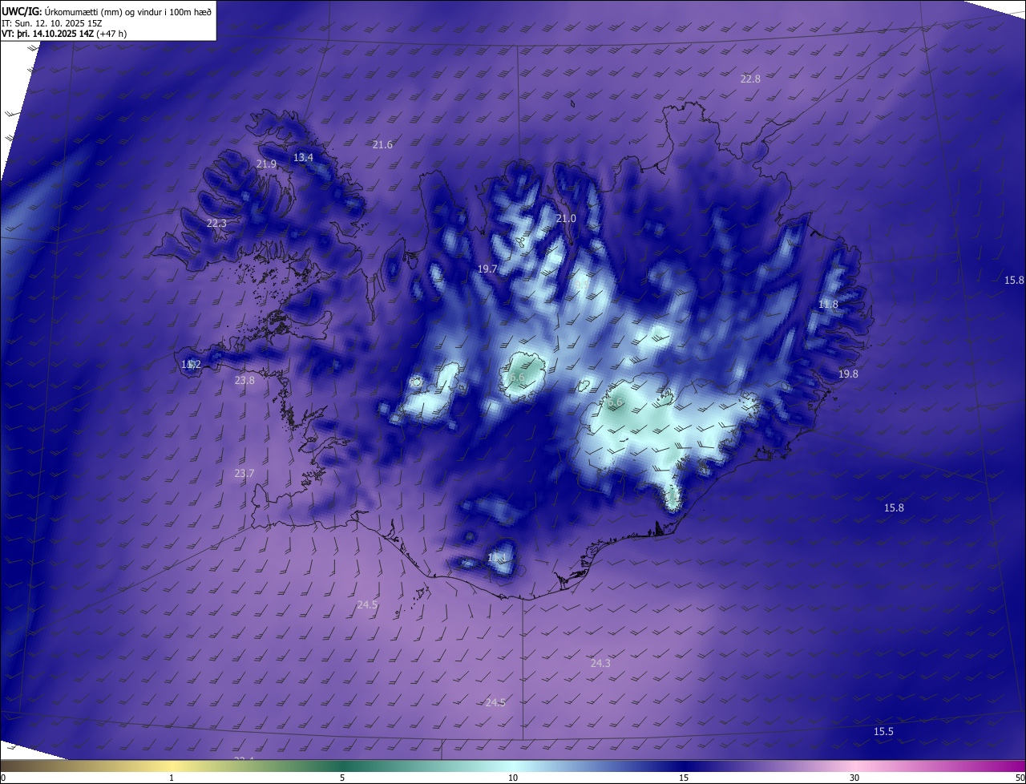Click the '10' tick on the color scale
Screen dimensions: 1026x784
click(513, 778)
